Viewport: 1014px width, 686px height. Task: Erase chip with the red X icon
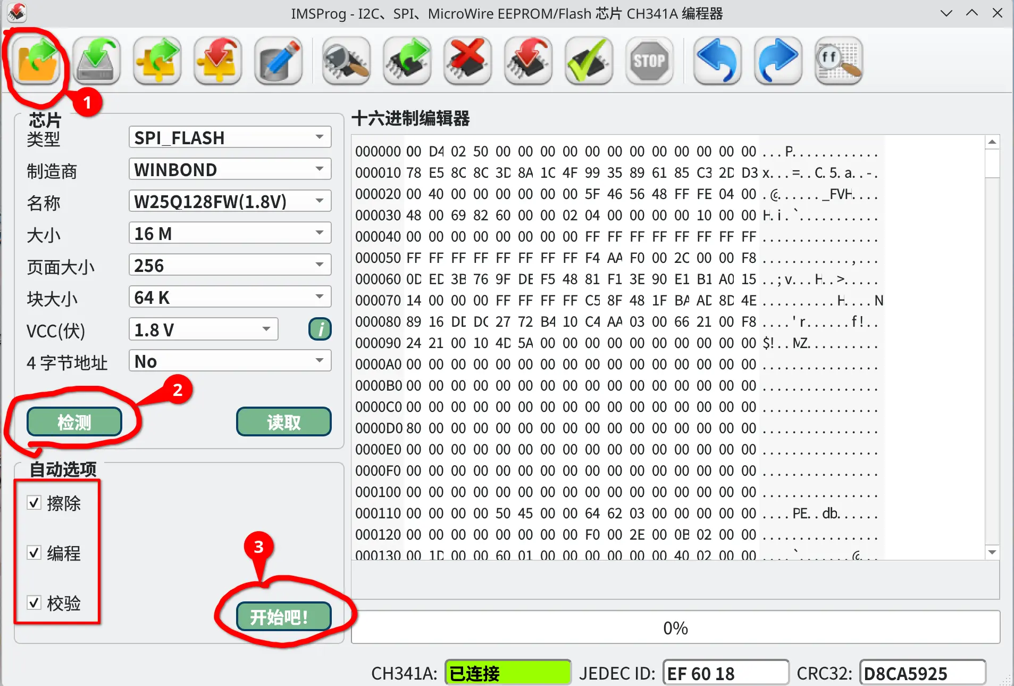pos(468,61)
